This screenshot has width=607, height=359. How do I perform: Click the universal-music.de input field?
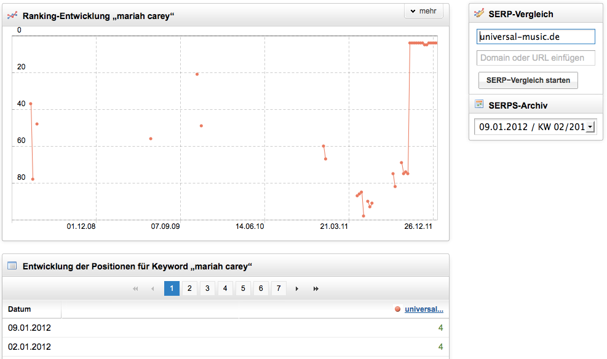coord(536,37)
